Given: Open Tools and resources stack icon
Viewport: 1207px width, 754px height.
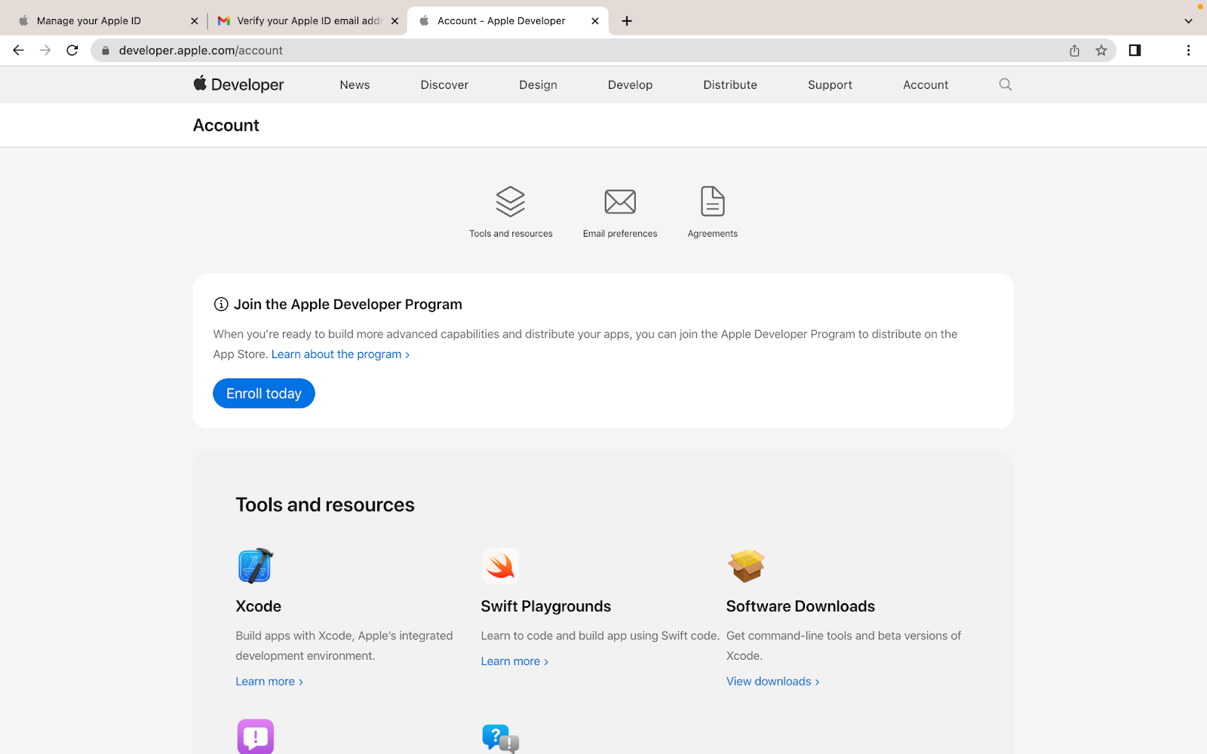Looking at the screenshot, I should tap(511, 201).
